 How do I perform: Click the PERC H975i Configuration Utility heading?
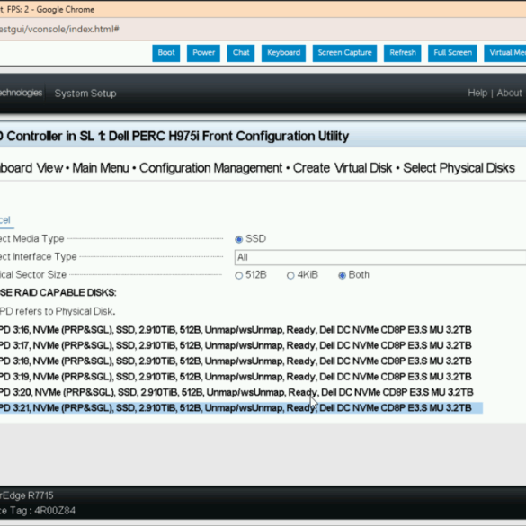pyautogui.click(x=174, y=136)
